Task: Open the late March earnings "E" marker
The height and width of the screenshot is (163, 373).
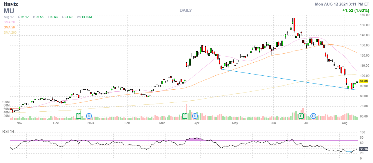Action: pos(184,116)
